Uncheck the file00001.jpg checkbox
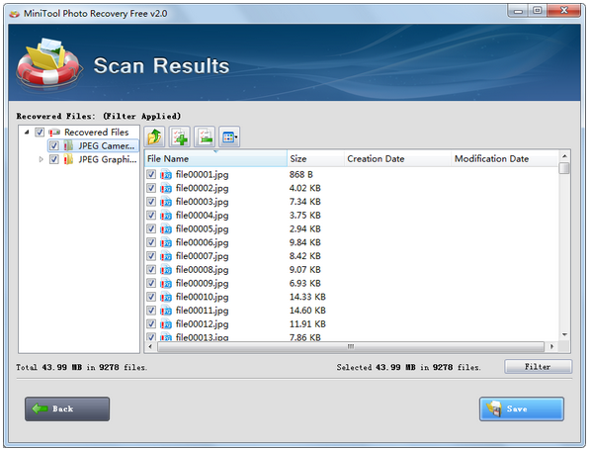 coord(151,174)
